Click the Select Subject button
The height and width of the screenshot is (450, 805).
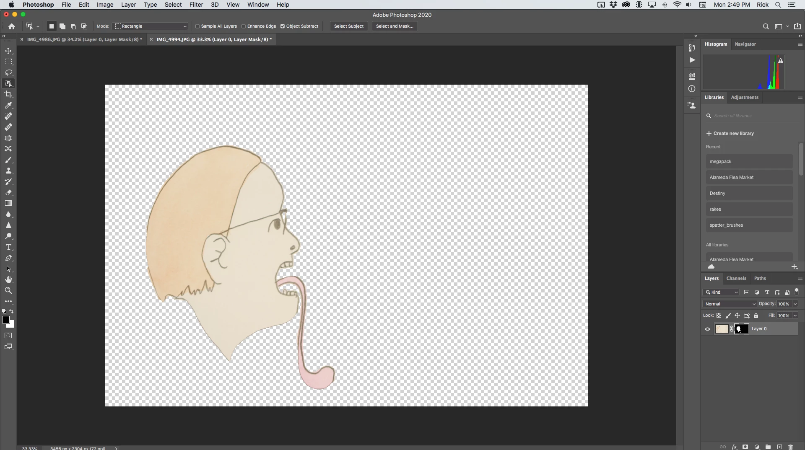[348, 26]
